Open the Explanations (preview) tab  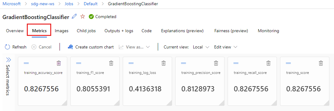[x=182, y=31]
